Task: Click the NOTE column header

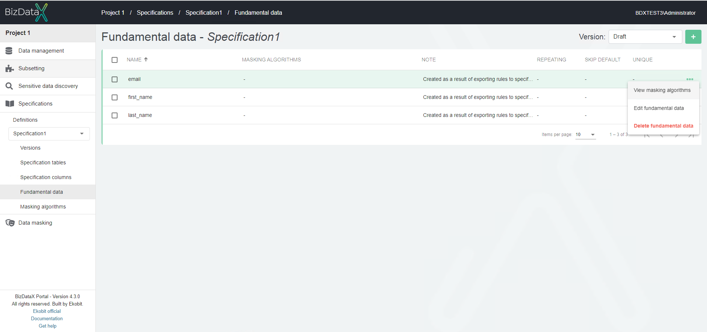Action: click(x=428, y=60)
